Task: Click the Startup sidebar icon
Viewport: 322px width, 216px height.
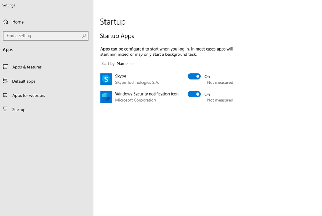Action: point(5,109)
